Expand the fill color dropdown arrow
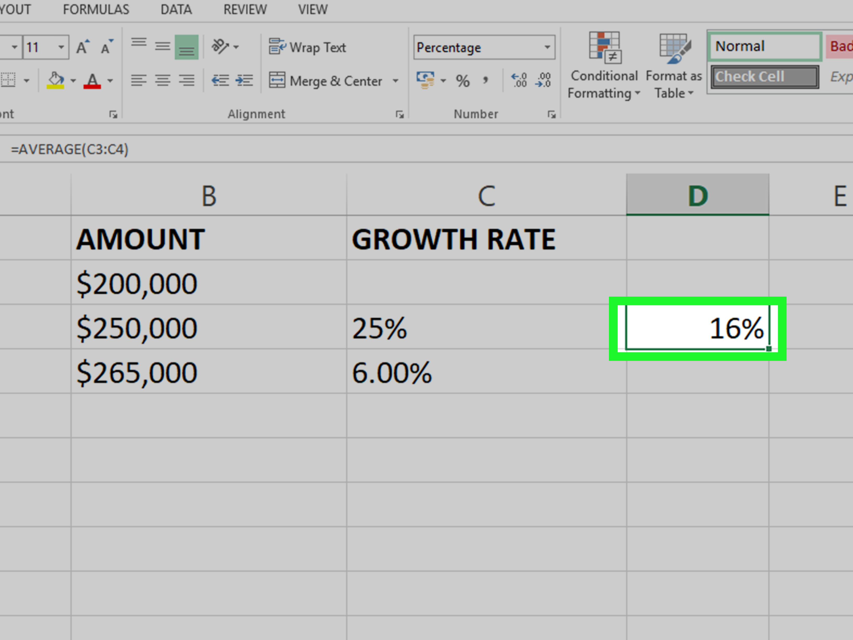The height and width of the screenshot is (640, 853). click(x=73, y=80)
